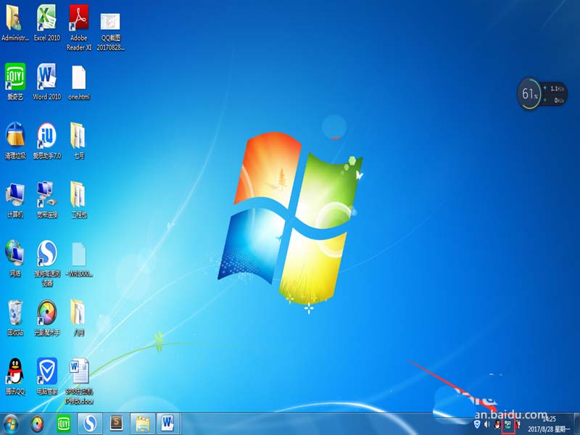580x435 pixels.
Task: Switch to Sogou browser in taskbar
Action: pos(90,423)
